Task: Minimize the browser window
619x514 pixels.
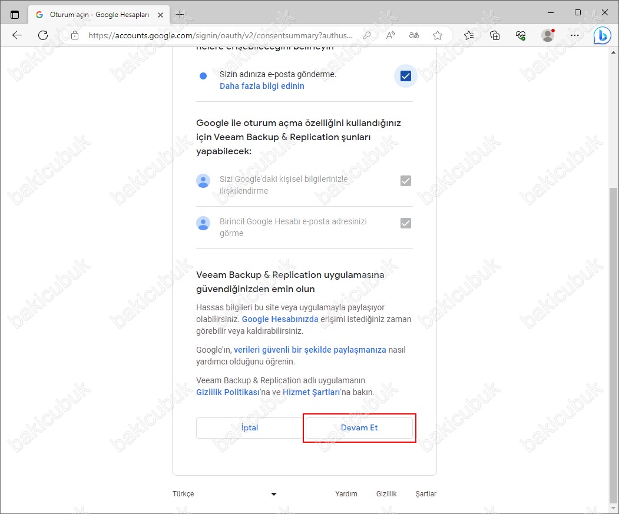Action: pyautogui.click(x=551, y=12)
